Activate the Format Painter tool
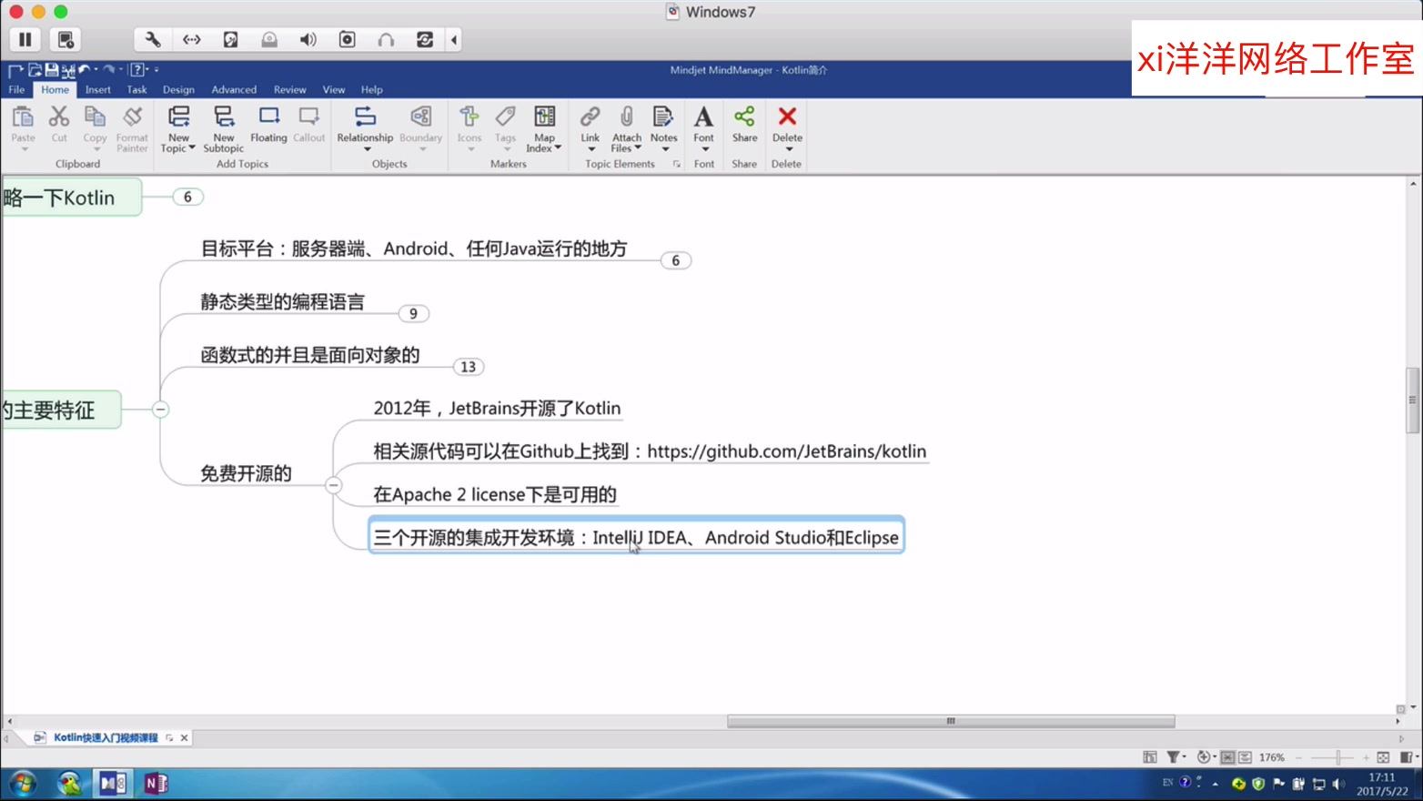This screenshot has width=1423, height=801. [132, 128]
